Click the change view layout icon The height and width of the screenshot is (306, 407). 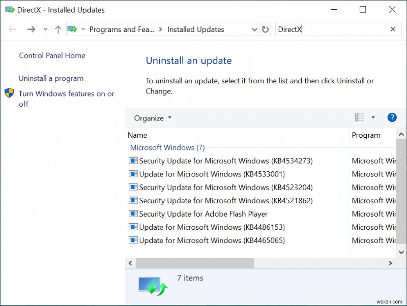point(359,117)
